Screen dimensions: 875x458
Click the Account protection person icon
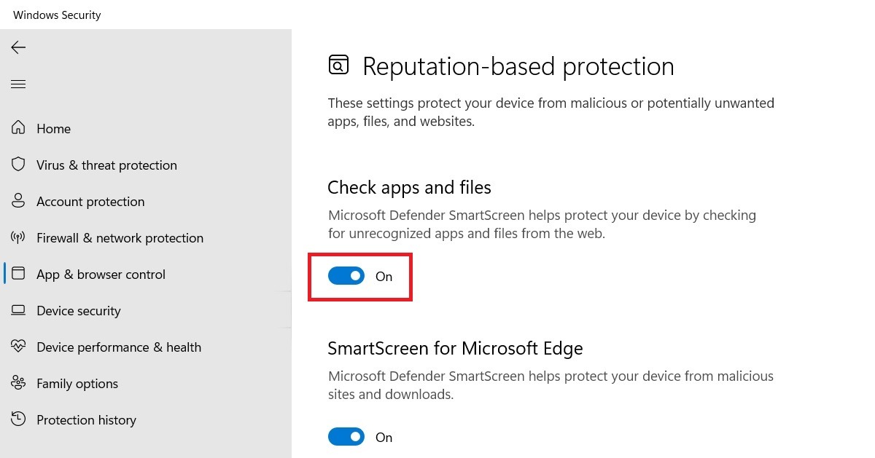point(18,201)
